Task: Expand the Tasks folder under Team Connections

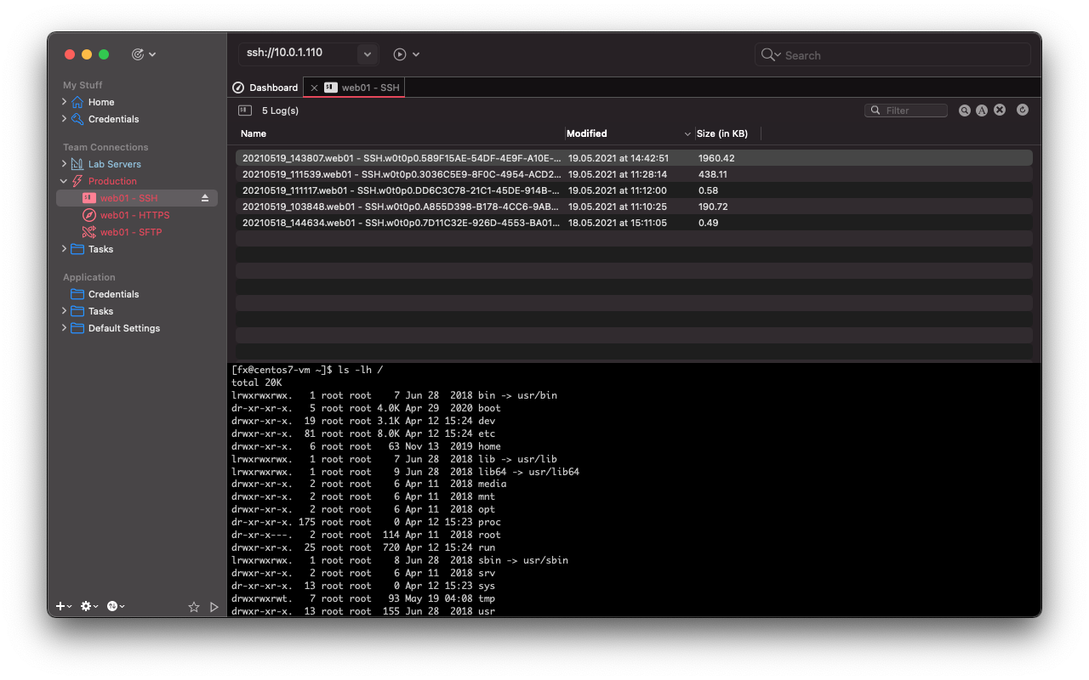Action: [x=64, y=249]
